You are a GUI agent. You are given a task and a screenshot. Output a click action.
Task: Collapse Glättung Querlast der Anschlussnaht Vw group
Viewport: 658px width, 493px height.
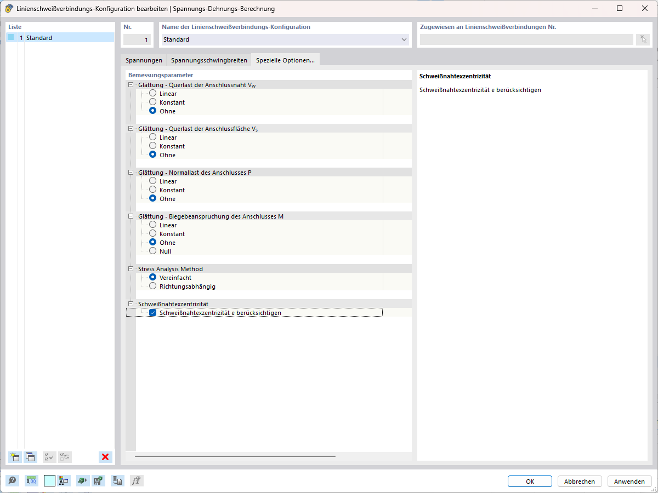(x=131, y=85)
